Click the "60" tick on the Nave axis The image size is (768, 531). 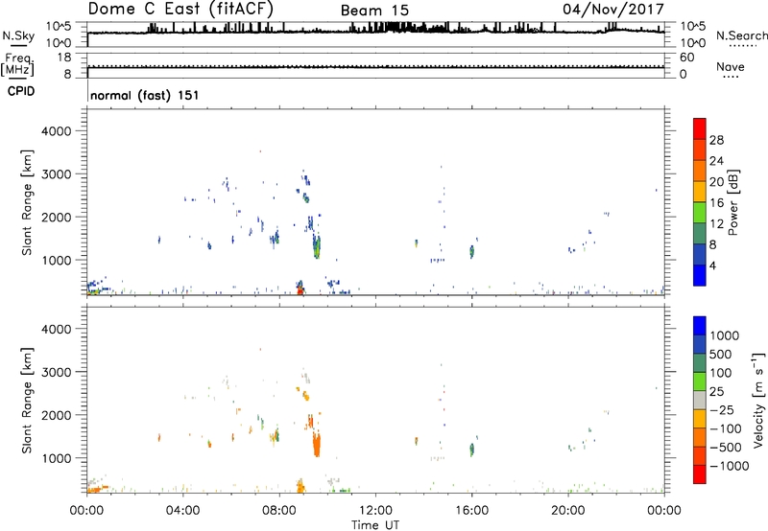pyautogui.click(x=686, y=58)
